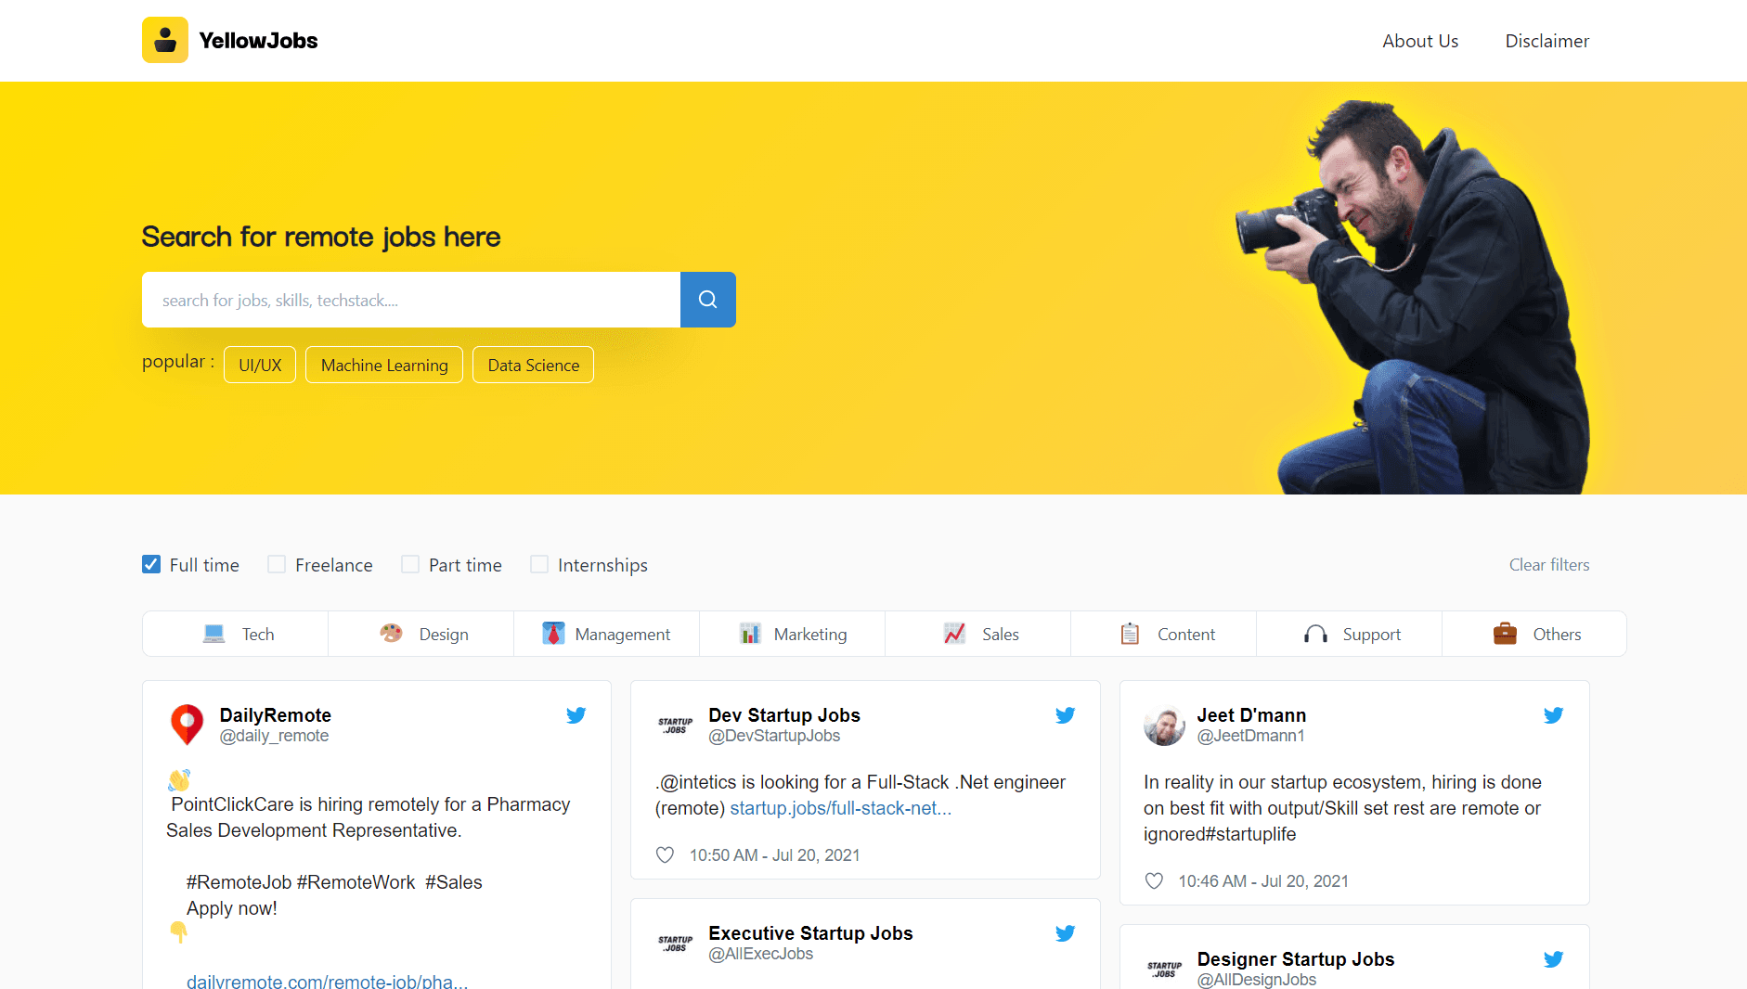Viewport: 1747px width, 989px height.
Task: Open the @AllDesignJobs handle
Action: coord(1256,980)
